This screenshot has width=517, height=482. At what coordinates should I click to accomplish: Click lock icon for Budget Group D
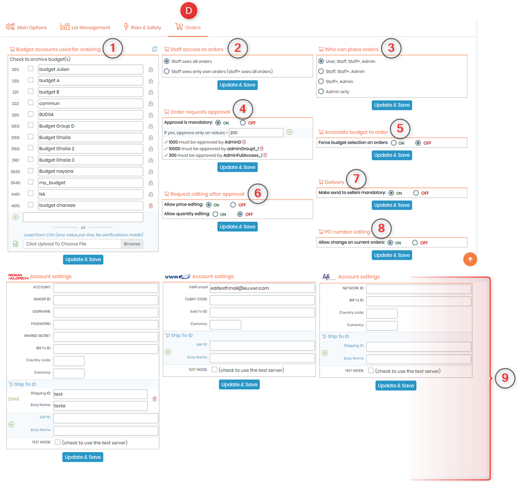[151, 126]
